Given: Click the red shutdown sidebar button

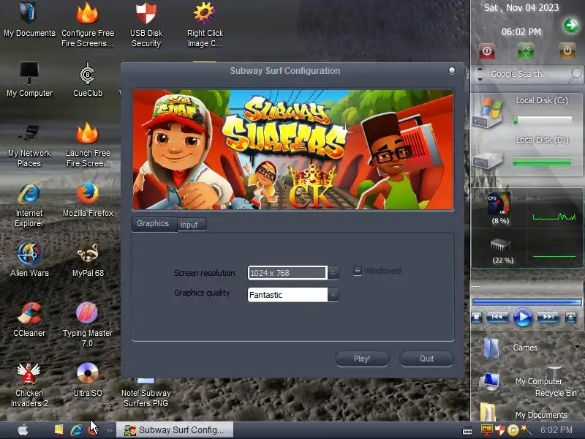Looking at the screenshot, I should coord(487,51).
